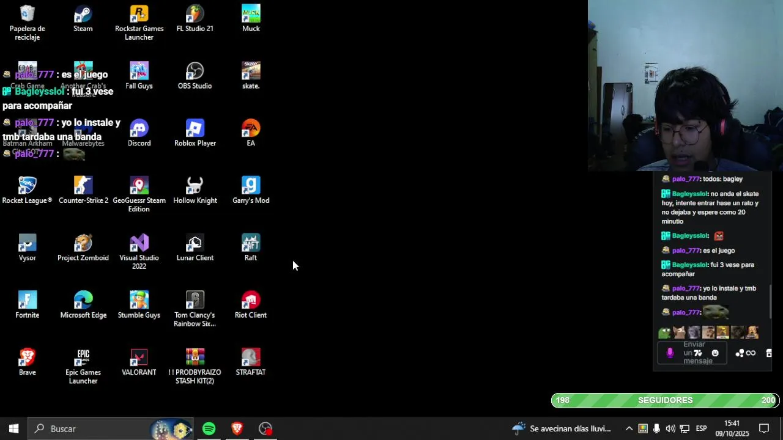Open the Lunar Client desktop icon
This screenshot has height=440, width=783.
coord(195,248)
